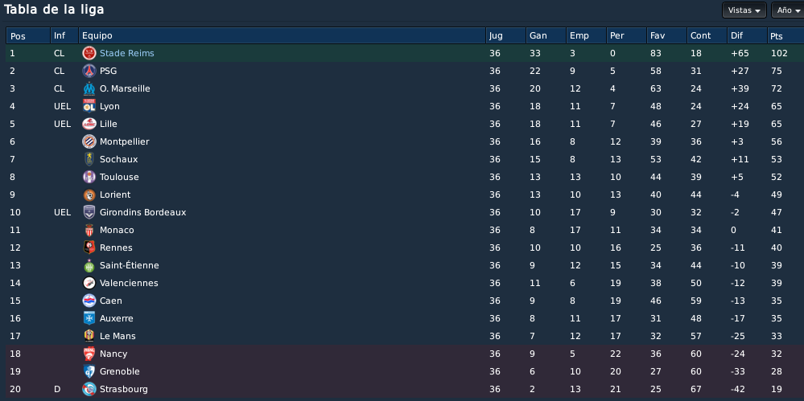Image resolution: width=804 pixels, height=401 pixels.
Task: Click the Montpellier club badge
Action: click(89, 141)
